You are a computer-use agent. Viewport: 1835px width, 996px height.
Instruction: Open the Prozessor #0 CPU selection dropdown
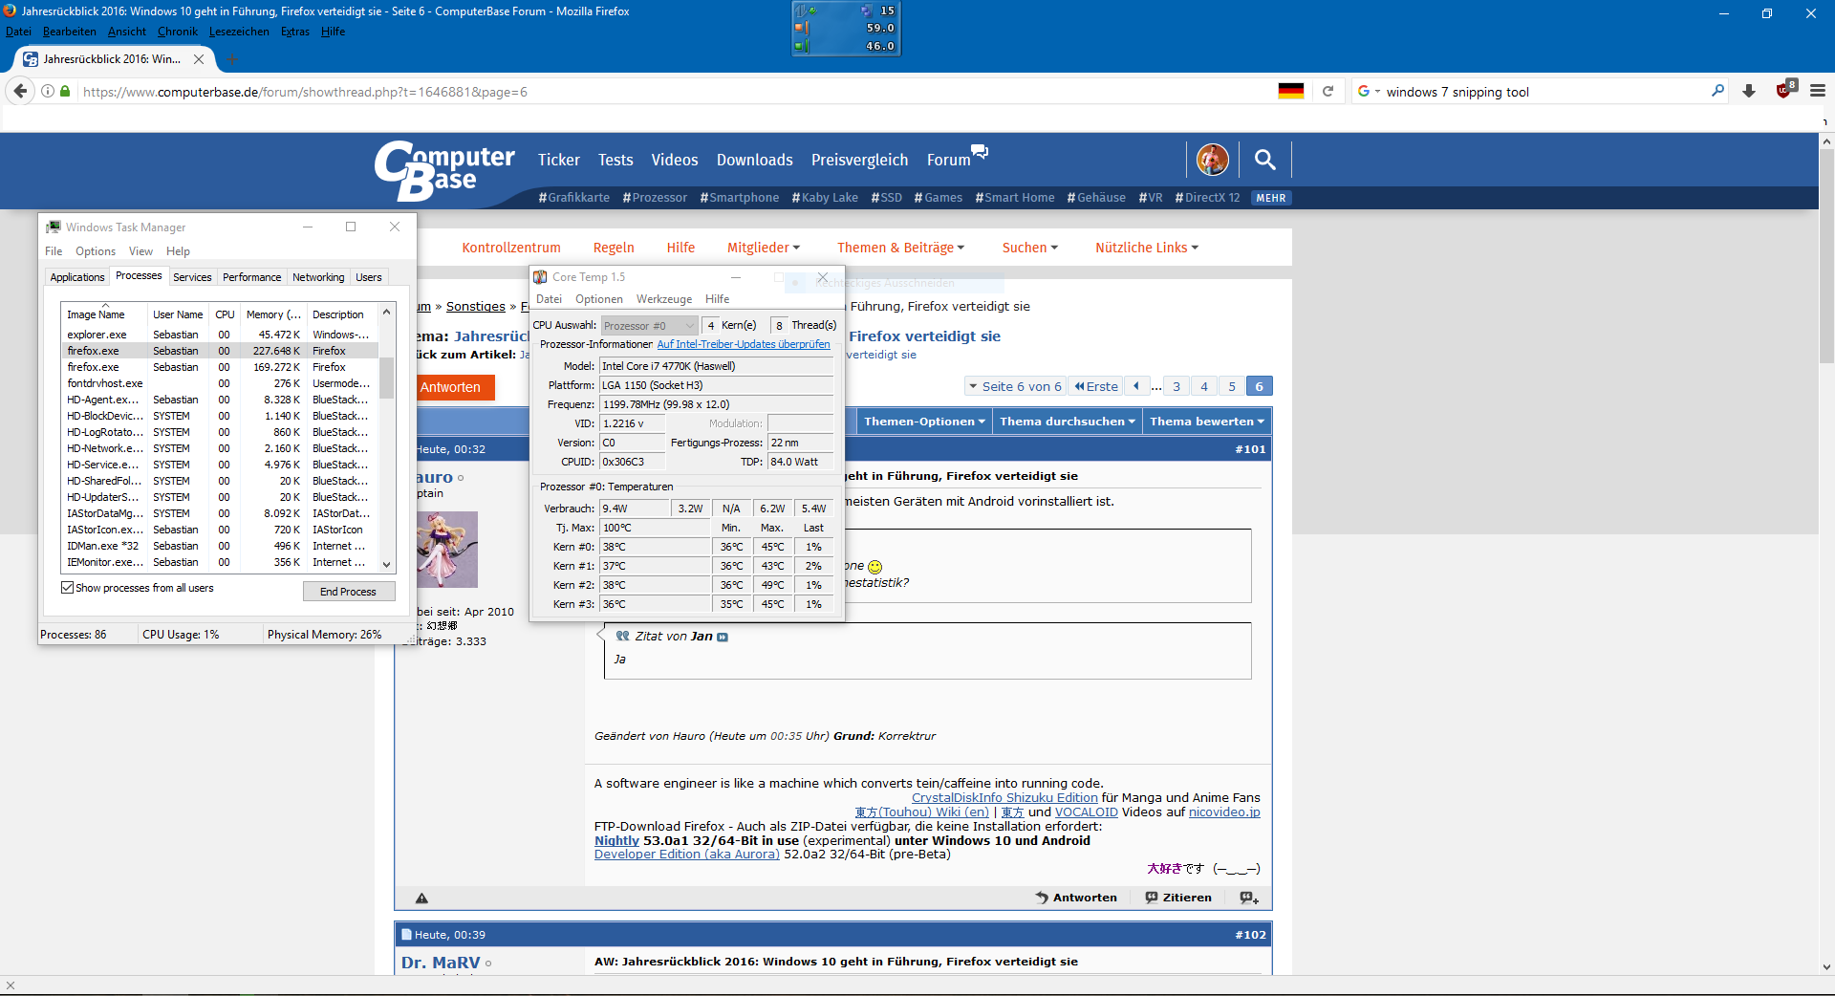tap(649, 326)
